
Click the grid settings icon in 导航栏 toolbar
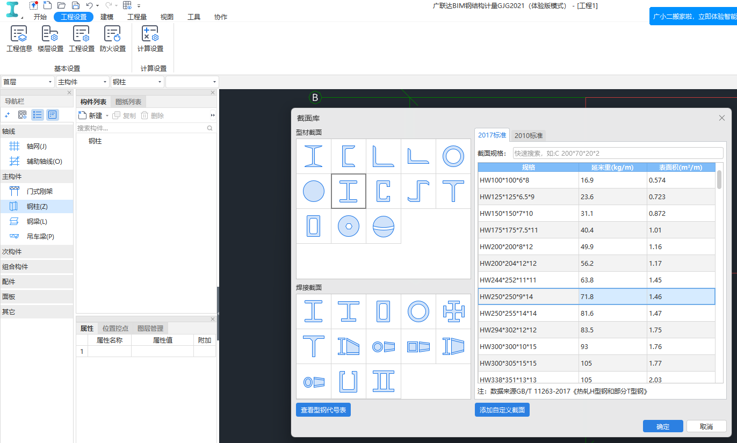click(x=22, y=114)
